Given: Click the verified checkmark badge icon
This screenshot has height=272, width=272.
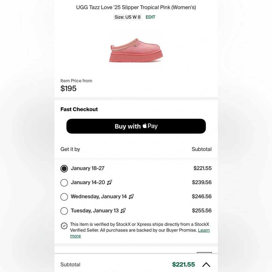Looking at the screenshot, I should point(64,226).
